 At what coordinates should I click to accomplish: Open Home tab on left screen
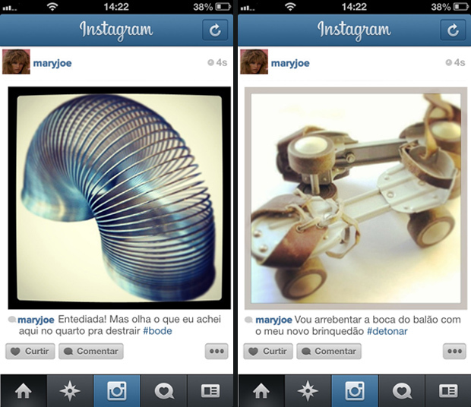point(24,391)
